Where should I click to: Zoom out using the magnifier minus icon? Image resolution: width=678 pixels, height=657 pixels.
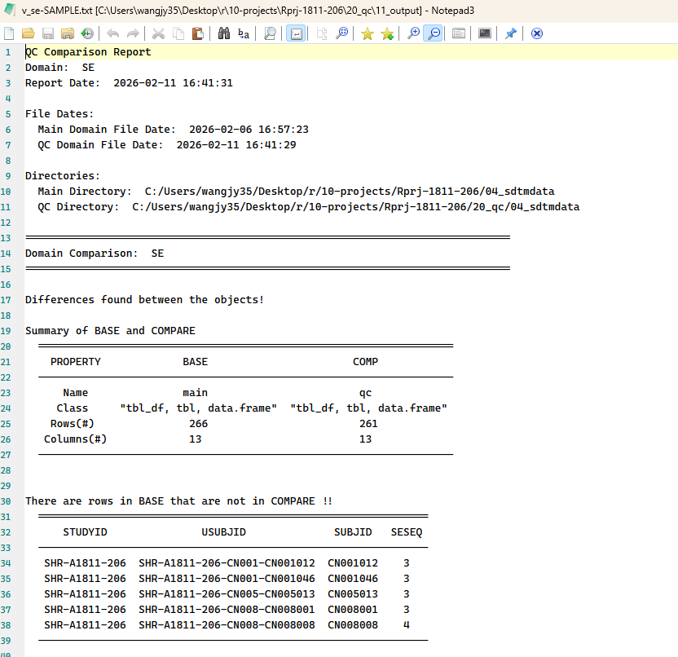433,33
